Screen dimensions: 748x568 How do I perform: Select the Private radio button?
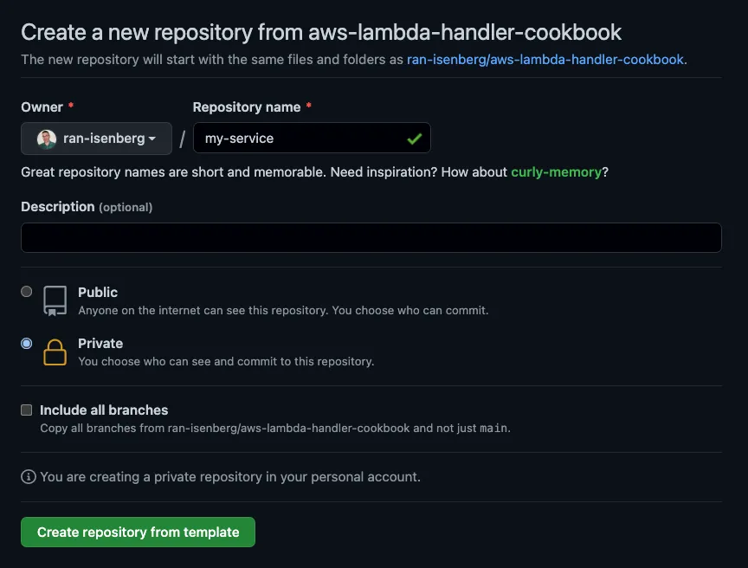tap(27, 343)
